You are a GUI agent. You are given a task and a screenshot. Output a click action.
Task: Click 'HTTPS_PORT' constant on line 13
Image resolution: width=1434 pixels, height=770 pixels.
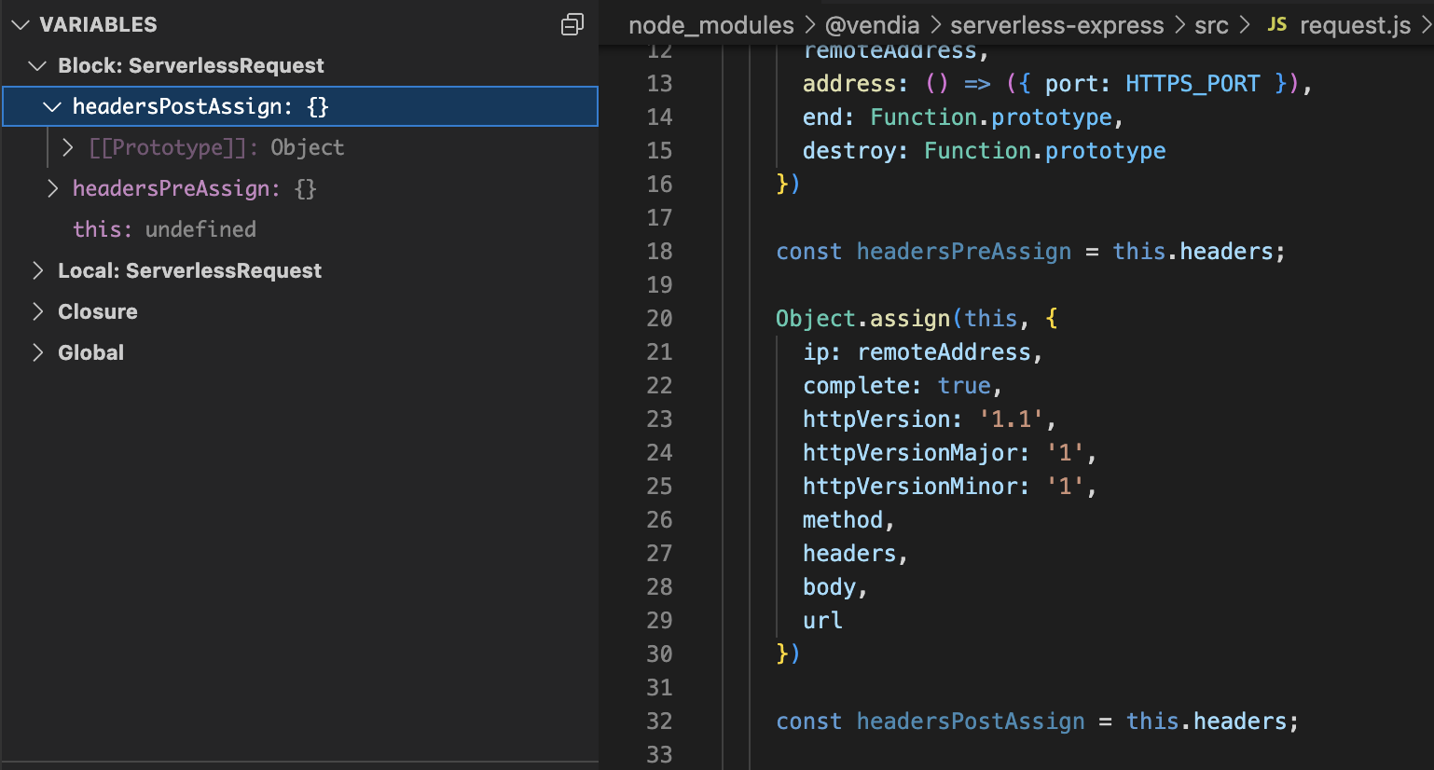(x=1193, y=84)
